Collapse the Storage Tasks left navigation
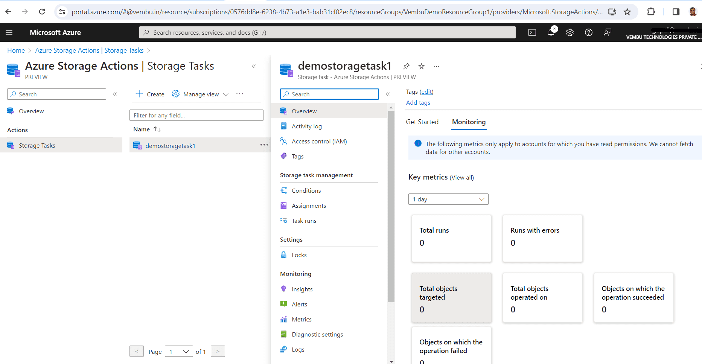Image resolution: width=702 pixels, height=364 pixels. [x=115, y=94]
